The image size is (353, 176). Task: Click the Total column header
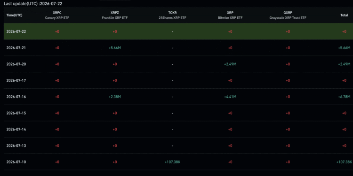point(343,15)
